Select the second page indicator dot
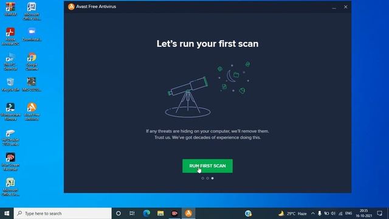 point(207,178)
